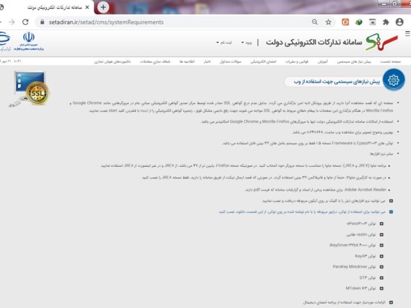Click the bookmark star icon in address bar
The width and height of the screenshot is (411, 308).
click(x=329, y=21)
